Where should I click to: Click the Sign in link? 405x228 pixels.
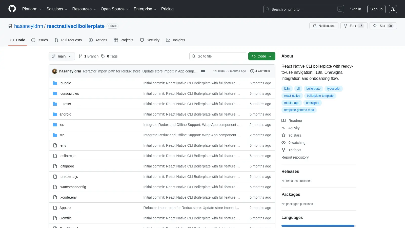pos(356,9)
